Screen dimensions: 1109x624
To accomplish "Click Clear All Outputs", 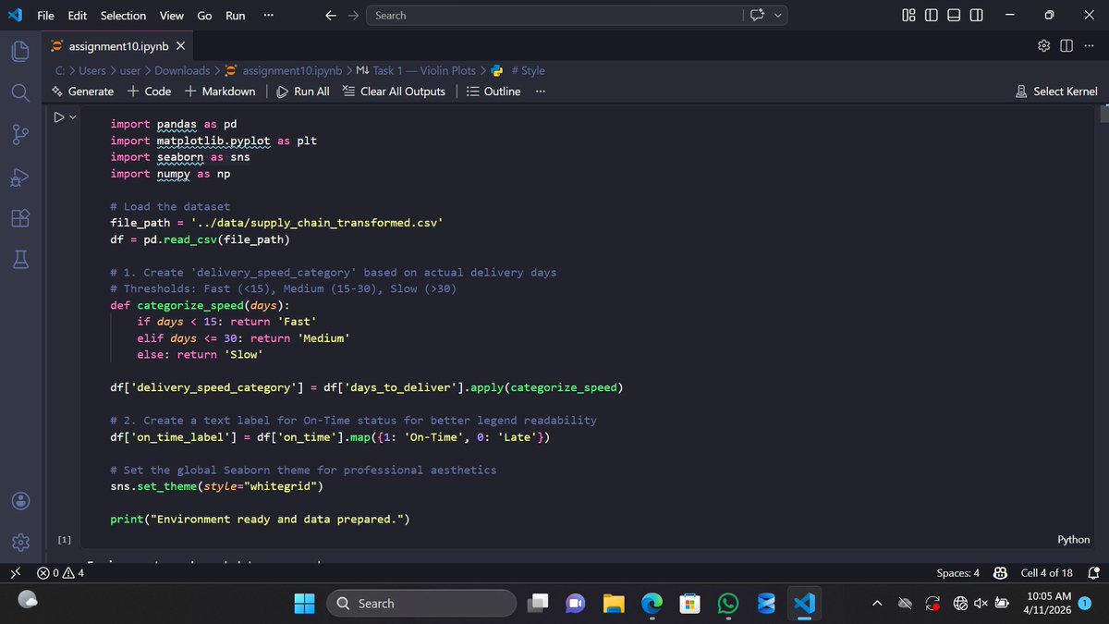I will (x=394, y=91).
